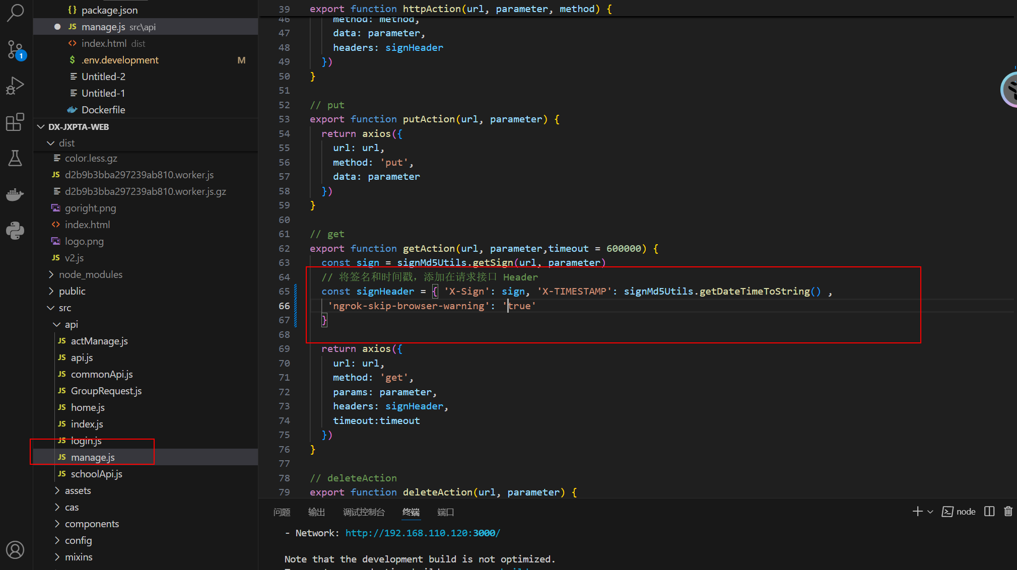1017x570 pixels.
Task: Open actManage.js file
Action: pyautogui.click(x=146, y=341)
